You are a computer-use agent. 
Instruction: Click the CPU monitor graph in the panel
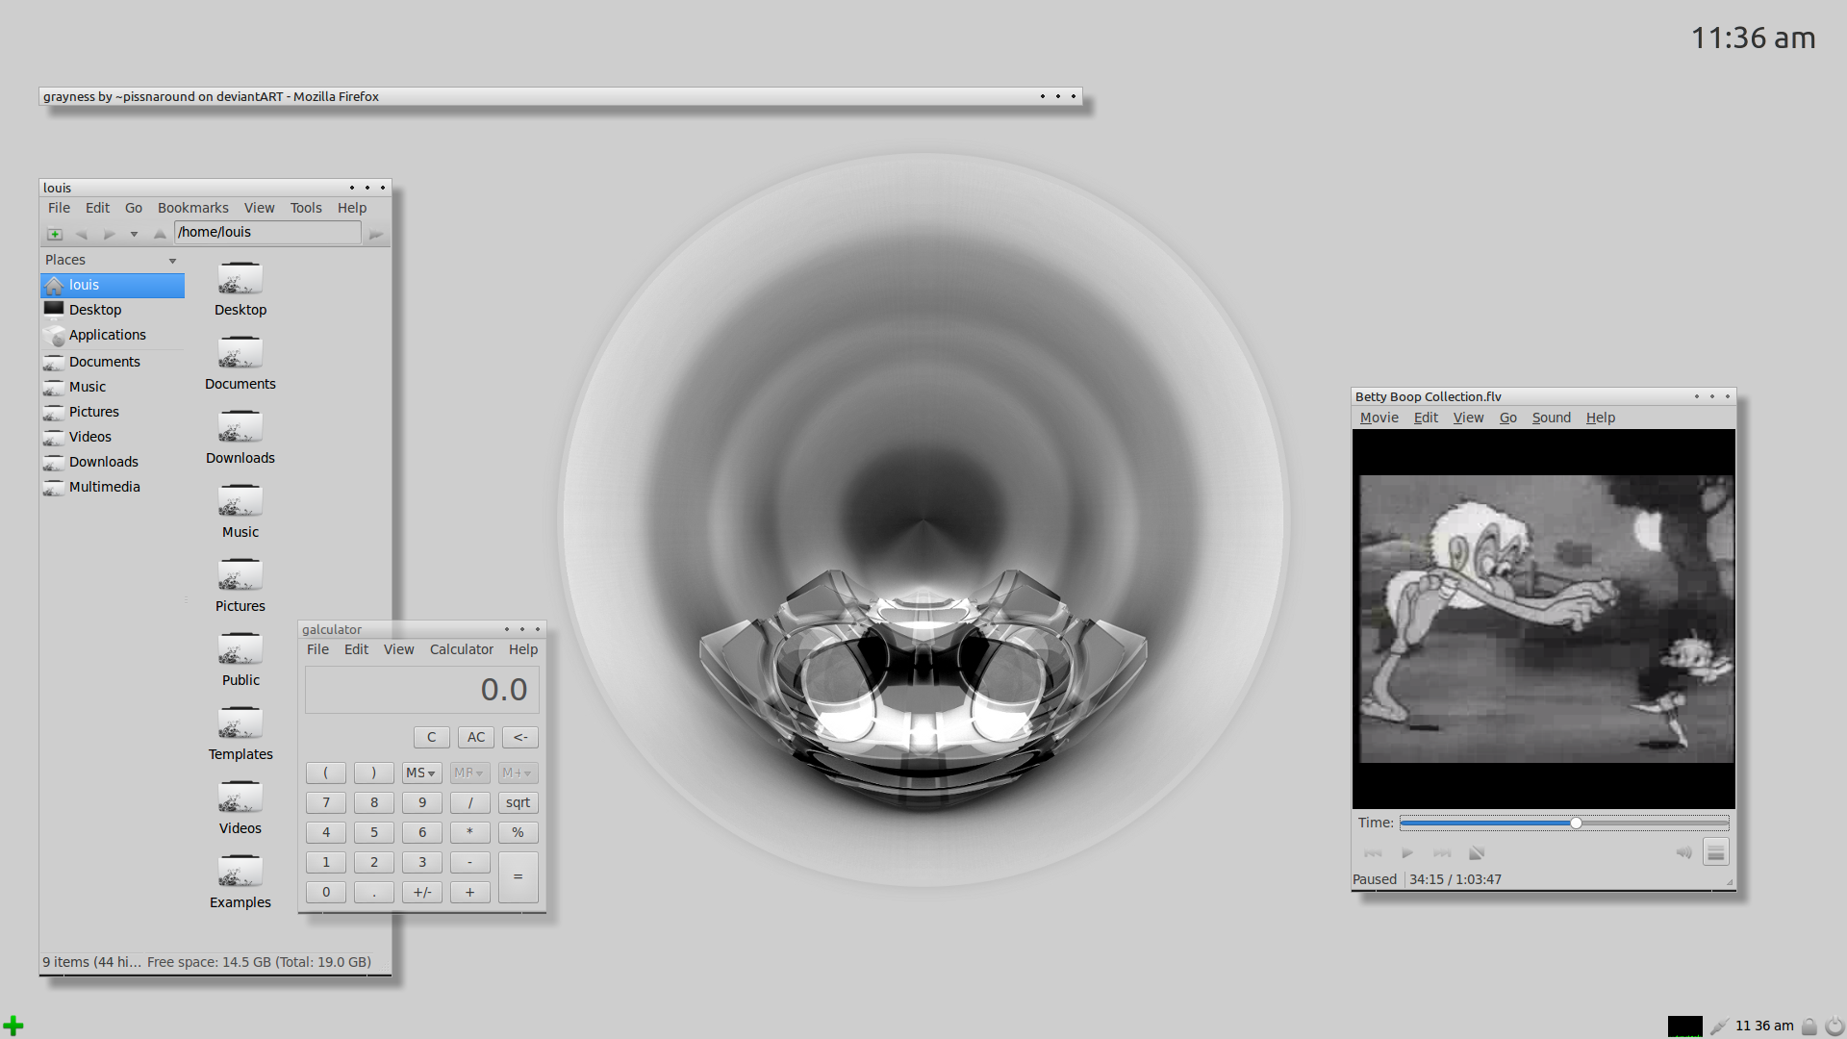1685,1026
